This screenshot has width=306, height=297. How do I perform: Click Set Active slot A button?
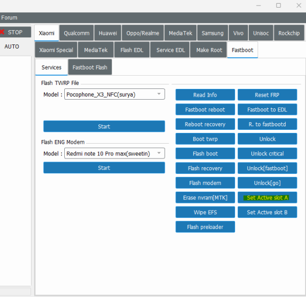click(267, 197)
